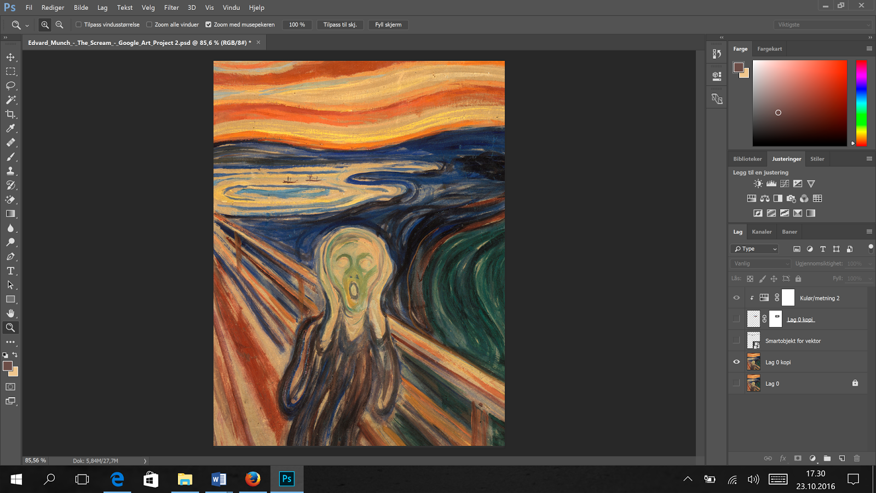Select the History Brush tool
Image resolution: width=876 pixels, height=493 pixels.
(10, 185)
